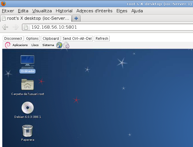Click the Debian swirl logo in panel
193x147 pixels.
coord(8,45)
